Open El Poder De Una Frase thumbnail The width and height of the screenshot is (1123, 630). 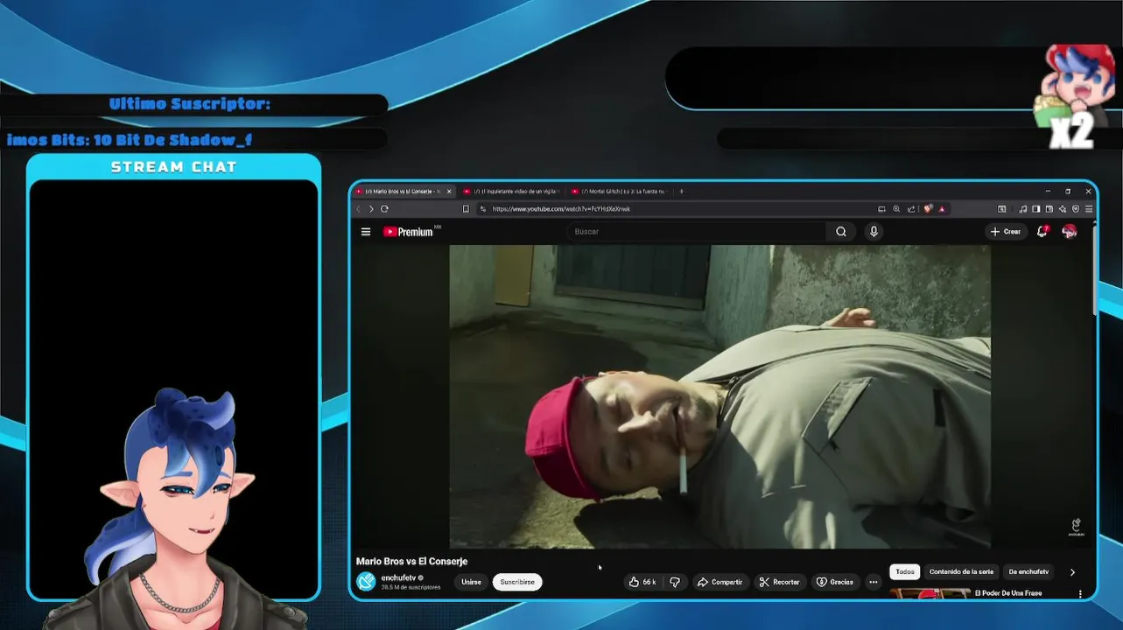pyautogui.click(x=930, y=594)
